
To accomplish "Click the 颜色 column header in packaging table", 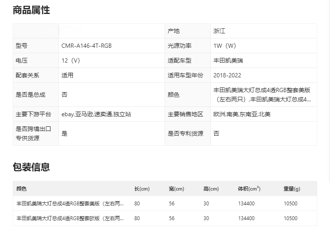I will [x=22, y=189].
